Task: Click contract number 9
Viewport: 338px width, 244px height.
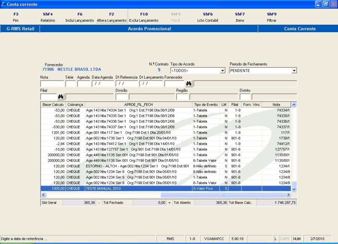Action: (x=159, y=70)
